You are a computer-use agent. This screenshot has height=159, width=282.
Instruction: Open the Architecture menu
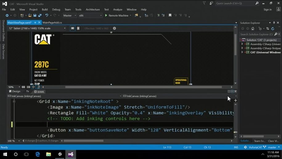[92, 10]
